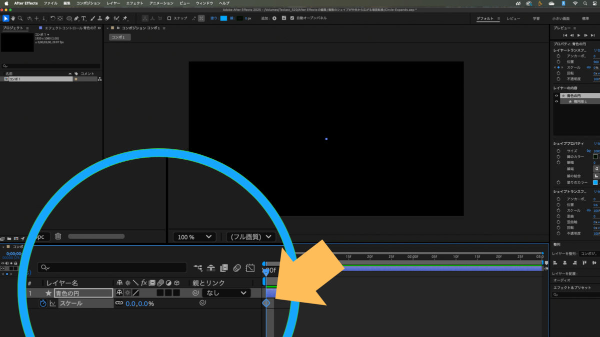Screen dimensions: 600x337
Task: Click the Play button in プレビュー panel
Action: pyautogui.click(x=579, y=35)
